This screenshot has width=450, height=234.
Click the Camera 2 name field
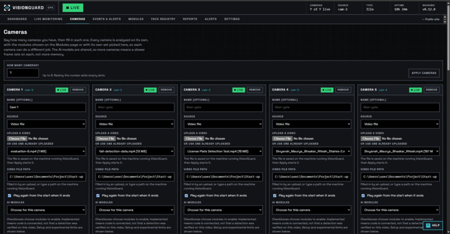135,107
